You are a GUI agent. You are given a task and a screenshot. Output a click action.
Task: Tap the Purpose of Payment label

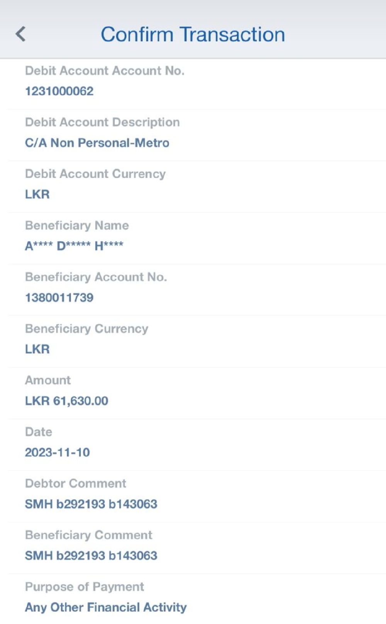[85, 587]
